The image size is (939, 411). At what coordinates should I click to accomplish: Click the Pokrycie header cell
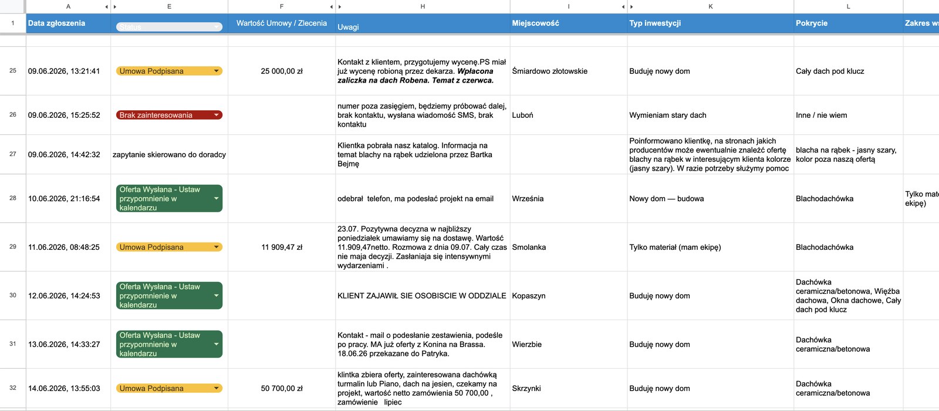click(x=848, y=23)
